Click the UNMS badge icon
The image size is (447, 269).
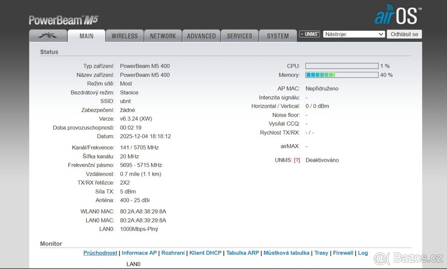click(310, 34)
